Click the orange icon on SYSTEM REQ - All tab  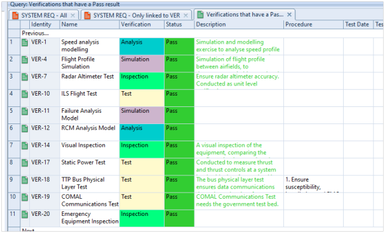(15, 15)
